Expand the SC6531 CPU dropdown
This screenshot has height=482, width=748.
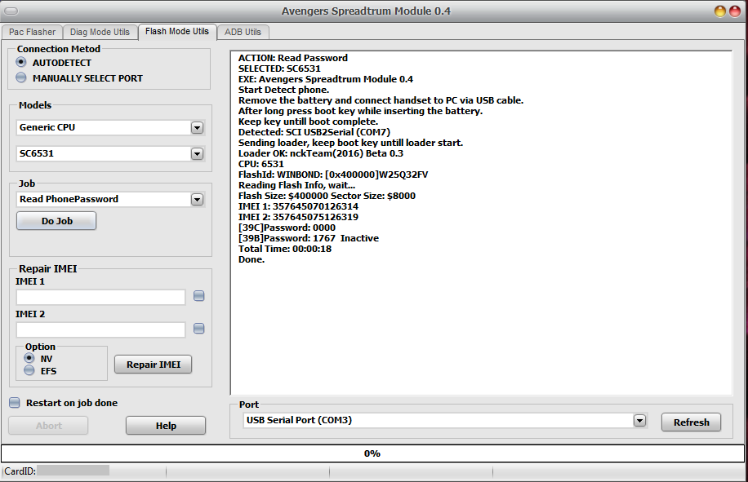click(x=197, y=154)
